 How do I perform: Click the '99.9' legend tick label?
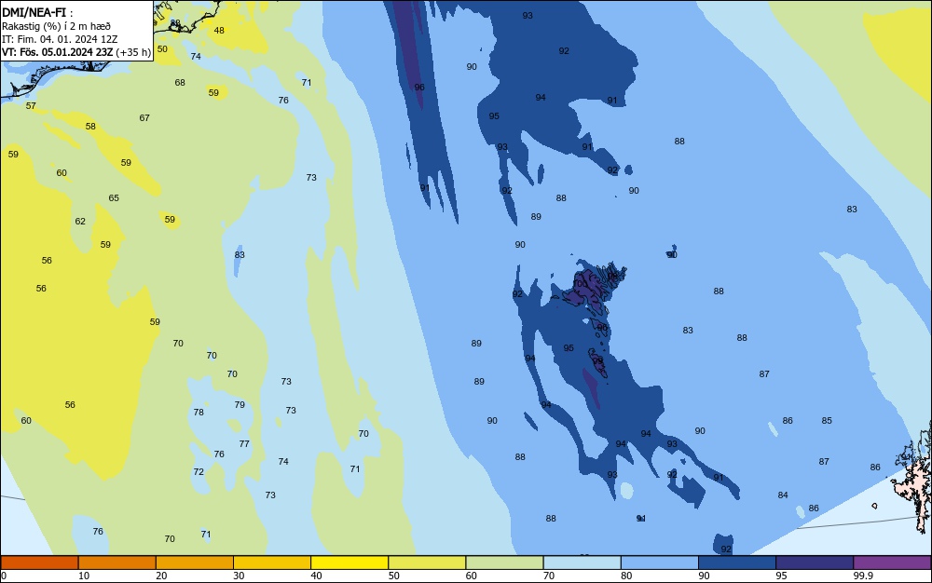(863, 576)
